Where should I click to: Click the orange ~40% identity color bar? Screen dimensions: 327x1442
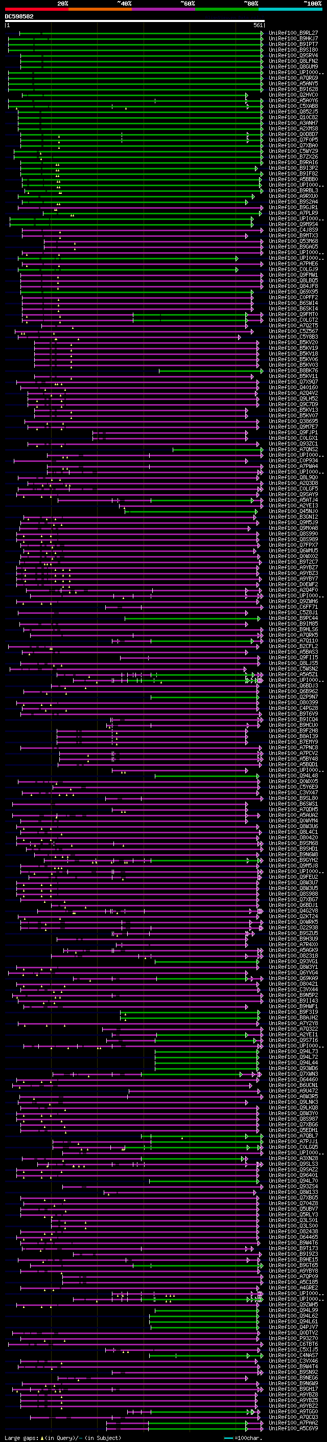coord(100,9)
